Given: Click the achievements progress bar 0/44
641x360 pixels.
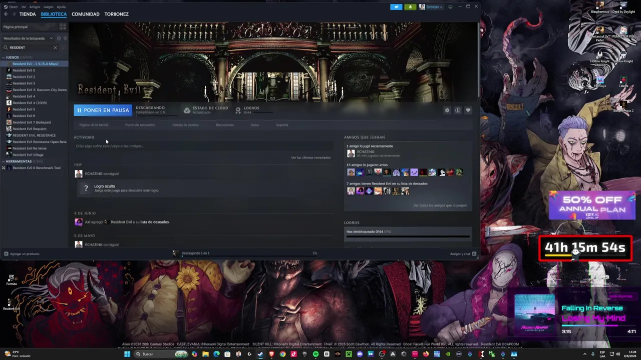Looking at the screenshot, I should coord(408,236).
